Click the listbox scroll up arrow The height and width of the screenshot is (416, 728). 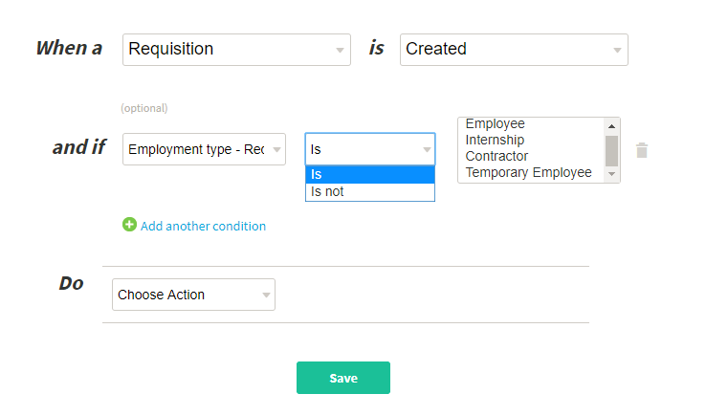pos(611,126)
